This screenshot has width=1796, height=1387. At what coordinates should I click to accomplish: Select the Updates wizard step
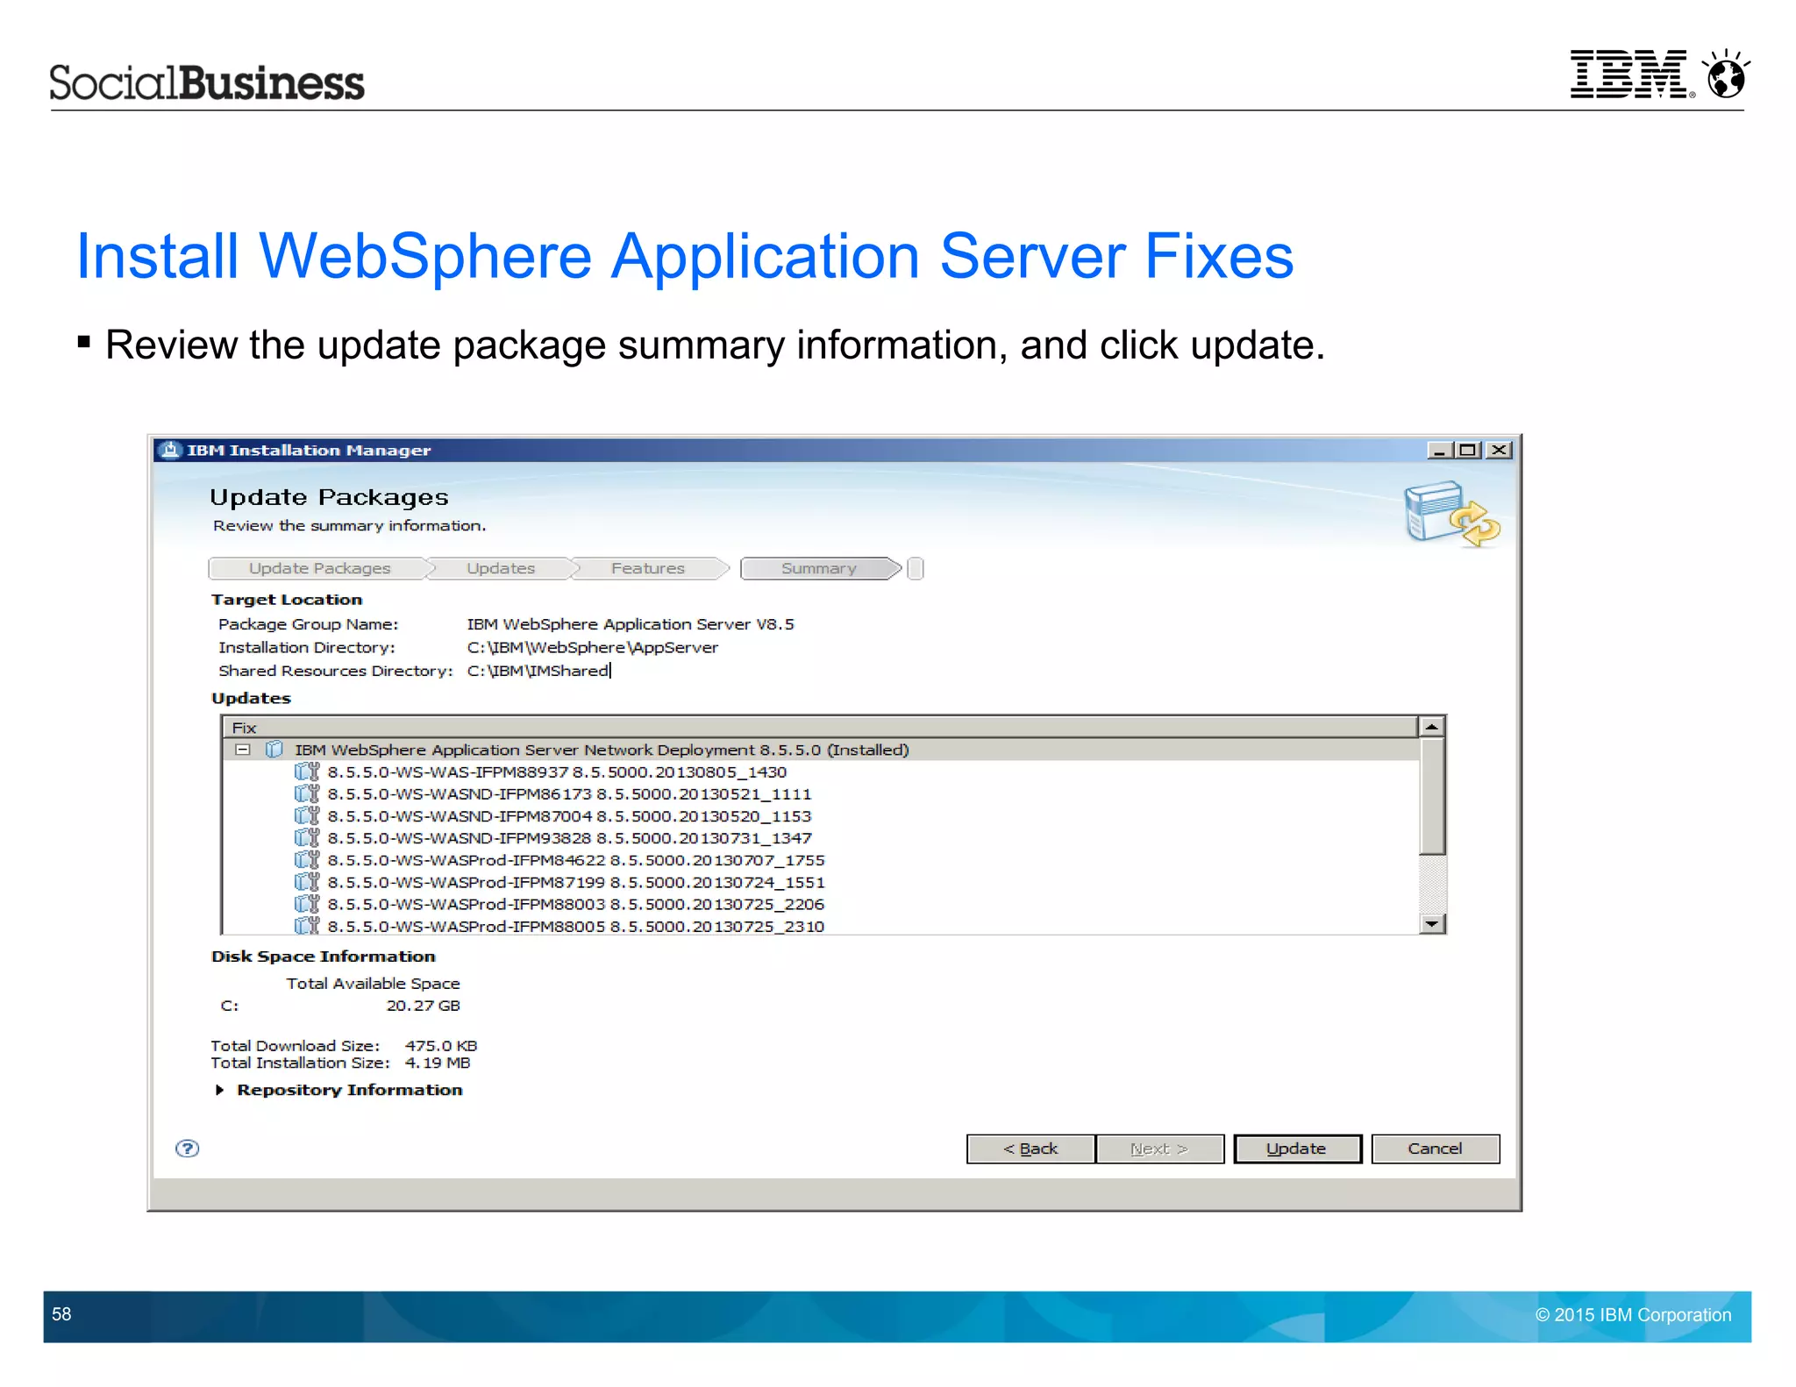501,568
